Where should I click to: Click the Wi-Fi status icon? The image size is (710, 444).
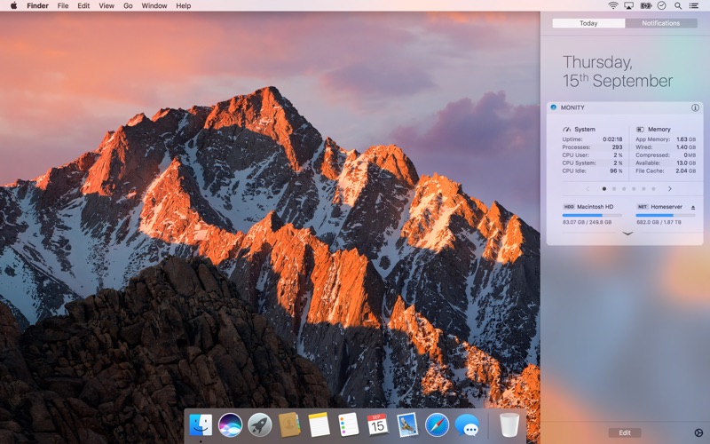(x=613, y=5)
